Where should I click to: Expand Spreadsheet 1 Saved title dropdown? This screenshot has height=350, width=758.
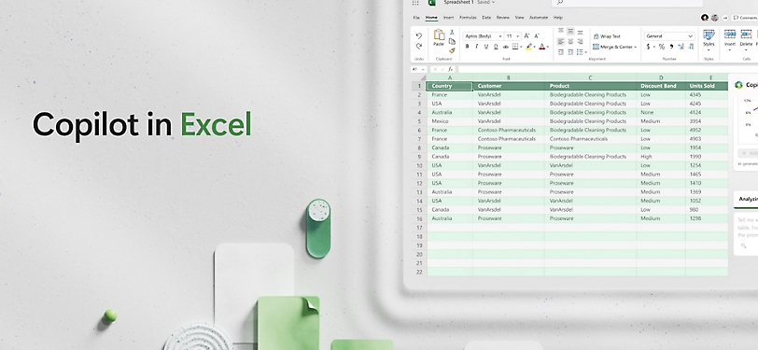click(493, 3)
